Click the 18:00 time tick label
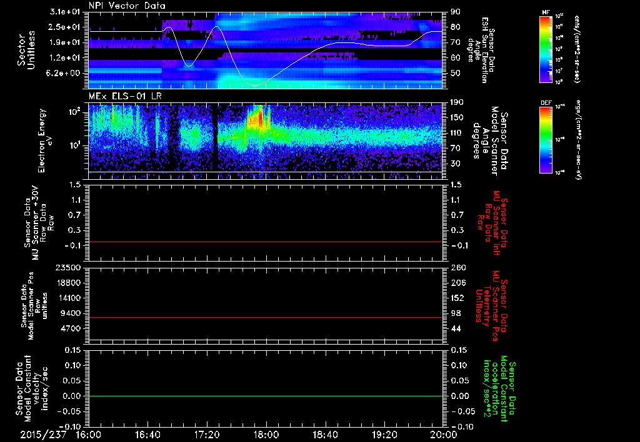 point(266,435)
